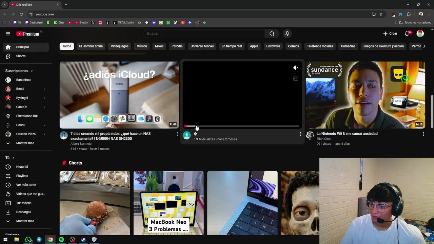Open the MacBook Neo 3 Problemas short

(x=169, y=203)
